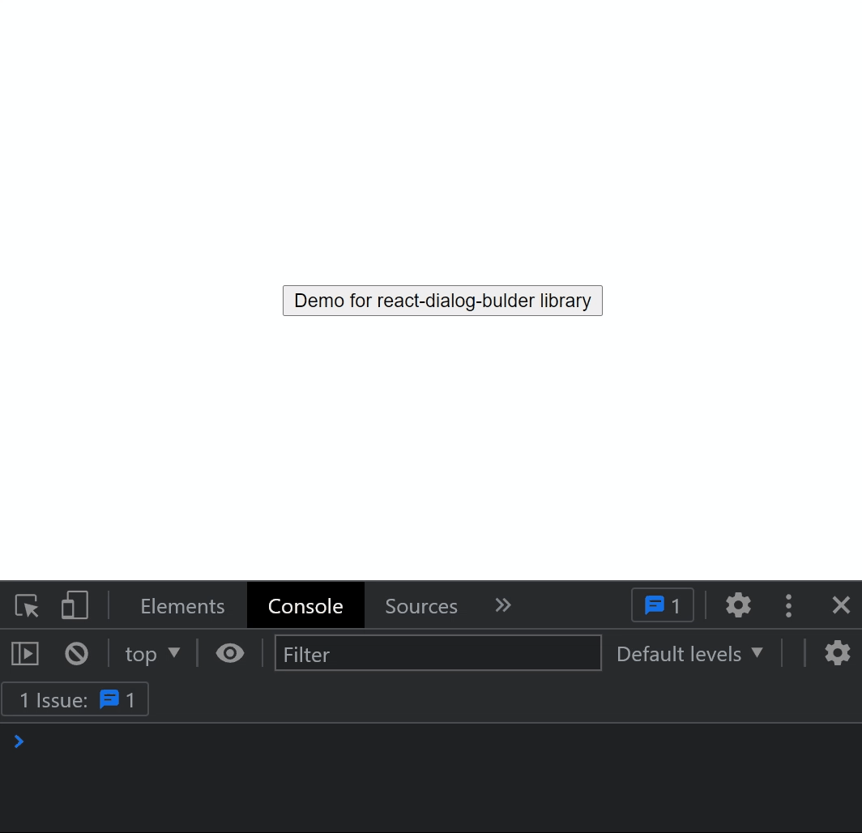This screenshot has width=862, height=833.
Task: Show the console sidebar
Action: (25, 654)
